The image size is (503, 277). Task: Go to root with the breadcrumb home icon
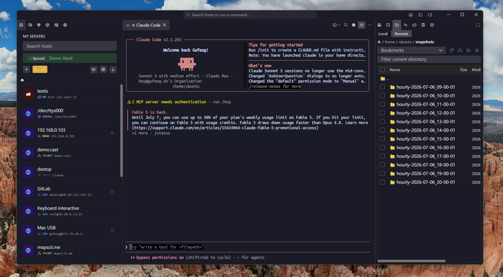point(379,42)
